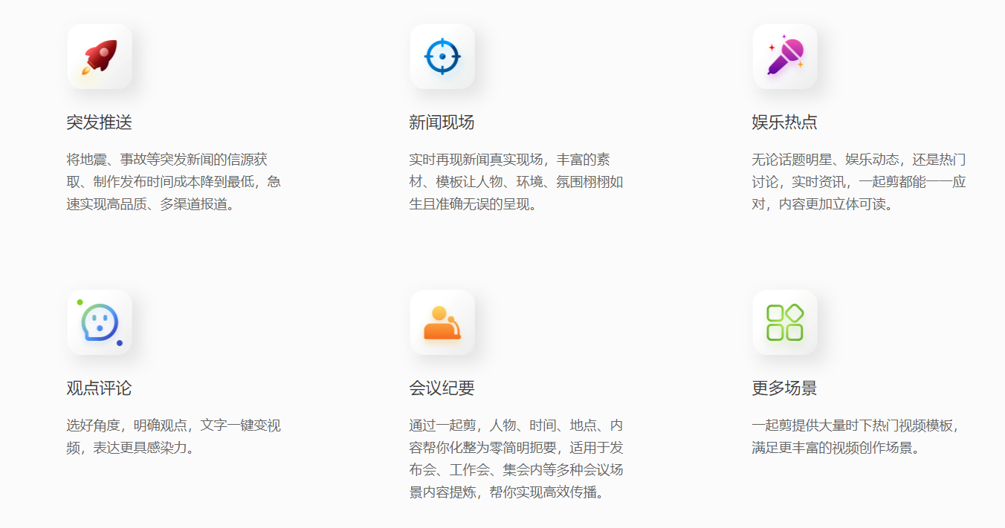
Task: Open the chat bubble icon above 观点评论
Action: click(x=100, y=322)
